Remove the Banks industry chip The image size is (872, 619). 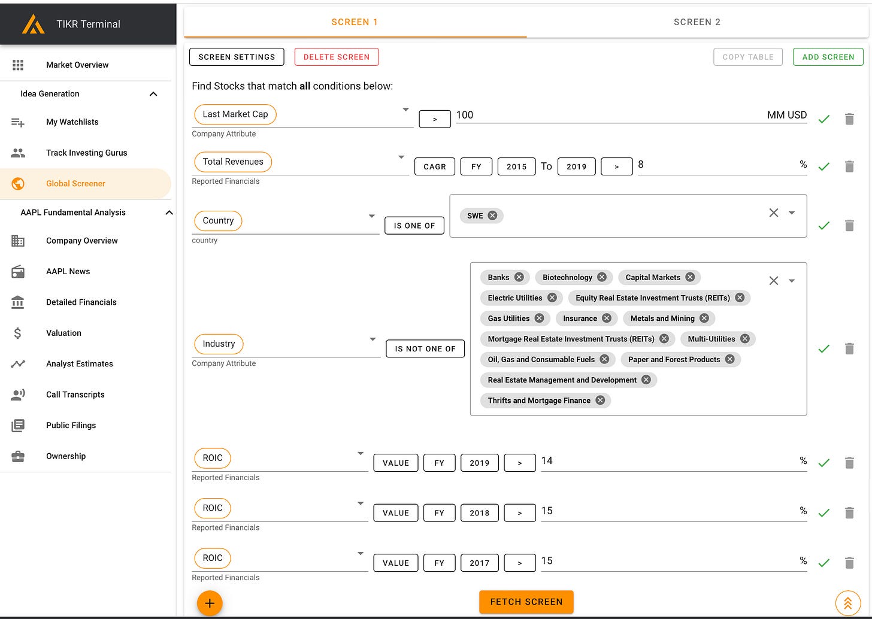tap(519, 277)
